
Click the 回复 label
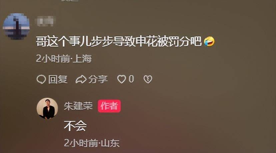[x=58, y=79]
